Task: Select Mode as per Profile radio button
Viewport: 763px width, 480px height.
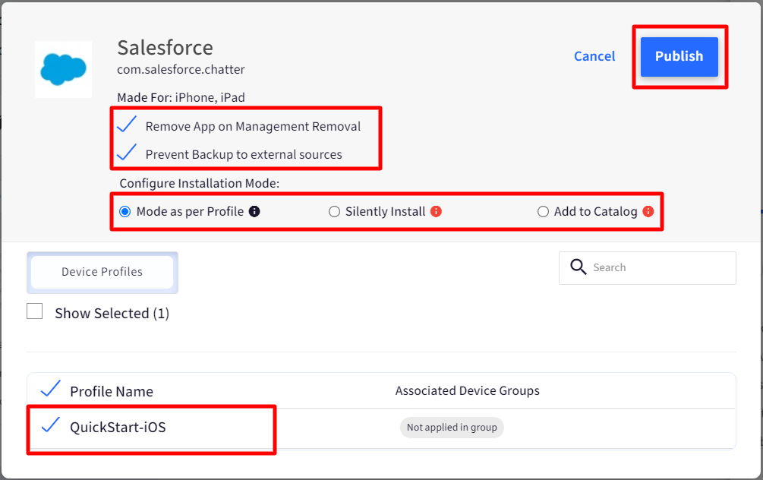Action: [125, 212]
